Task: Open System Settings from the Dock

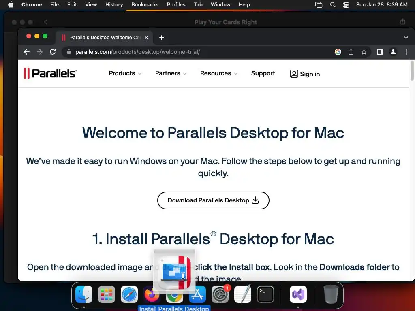Action: [x=220, y=294]
